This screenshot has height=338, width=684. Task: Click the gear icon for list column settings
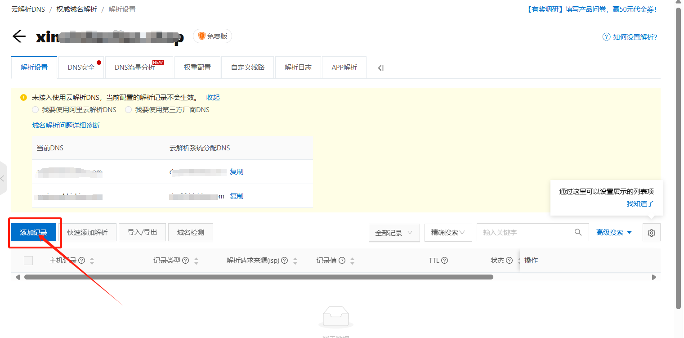coord(651,233)
